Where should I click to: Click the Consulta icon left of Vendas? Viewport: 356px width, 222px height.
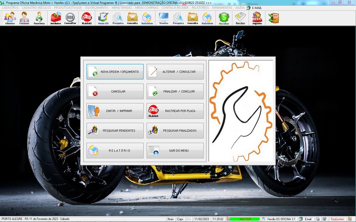pyautogui.click(x=132, y=18)
